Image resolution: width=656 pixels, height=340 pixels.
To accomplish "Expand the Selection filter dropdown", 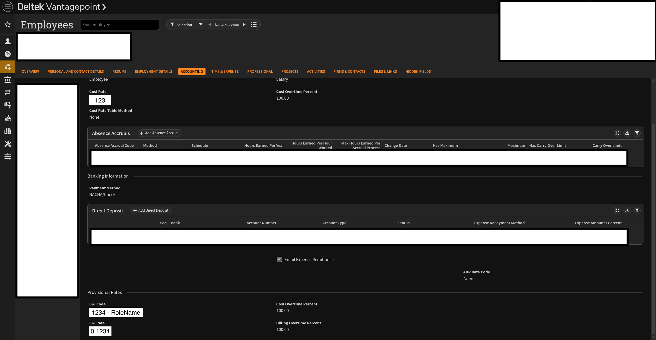I will tap(201, 25).
